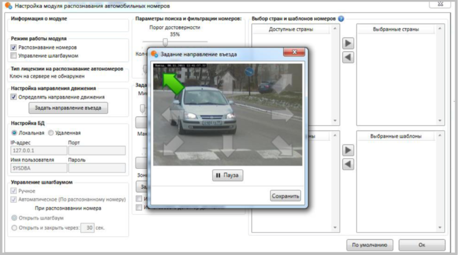Confirm settings with Ок button
This screenshot has width=458, height=255.
[x=422, y=245]
